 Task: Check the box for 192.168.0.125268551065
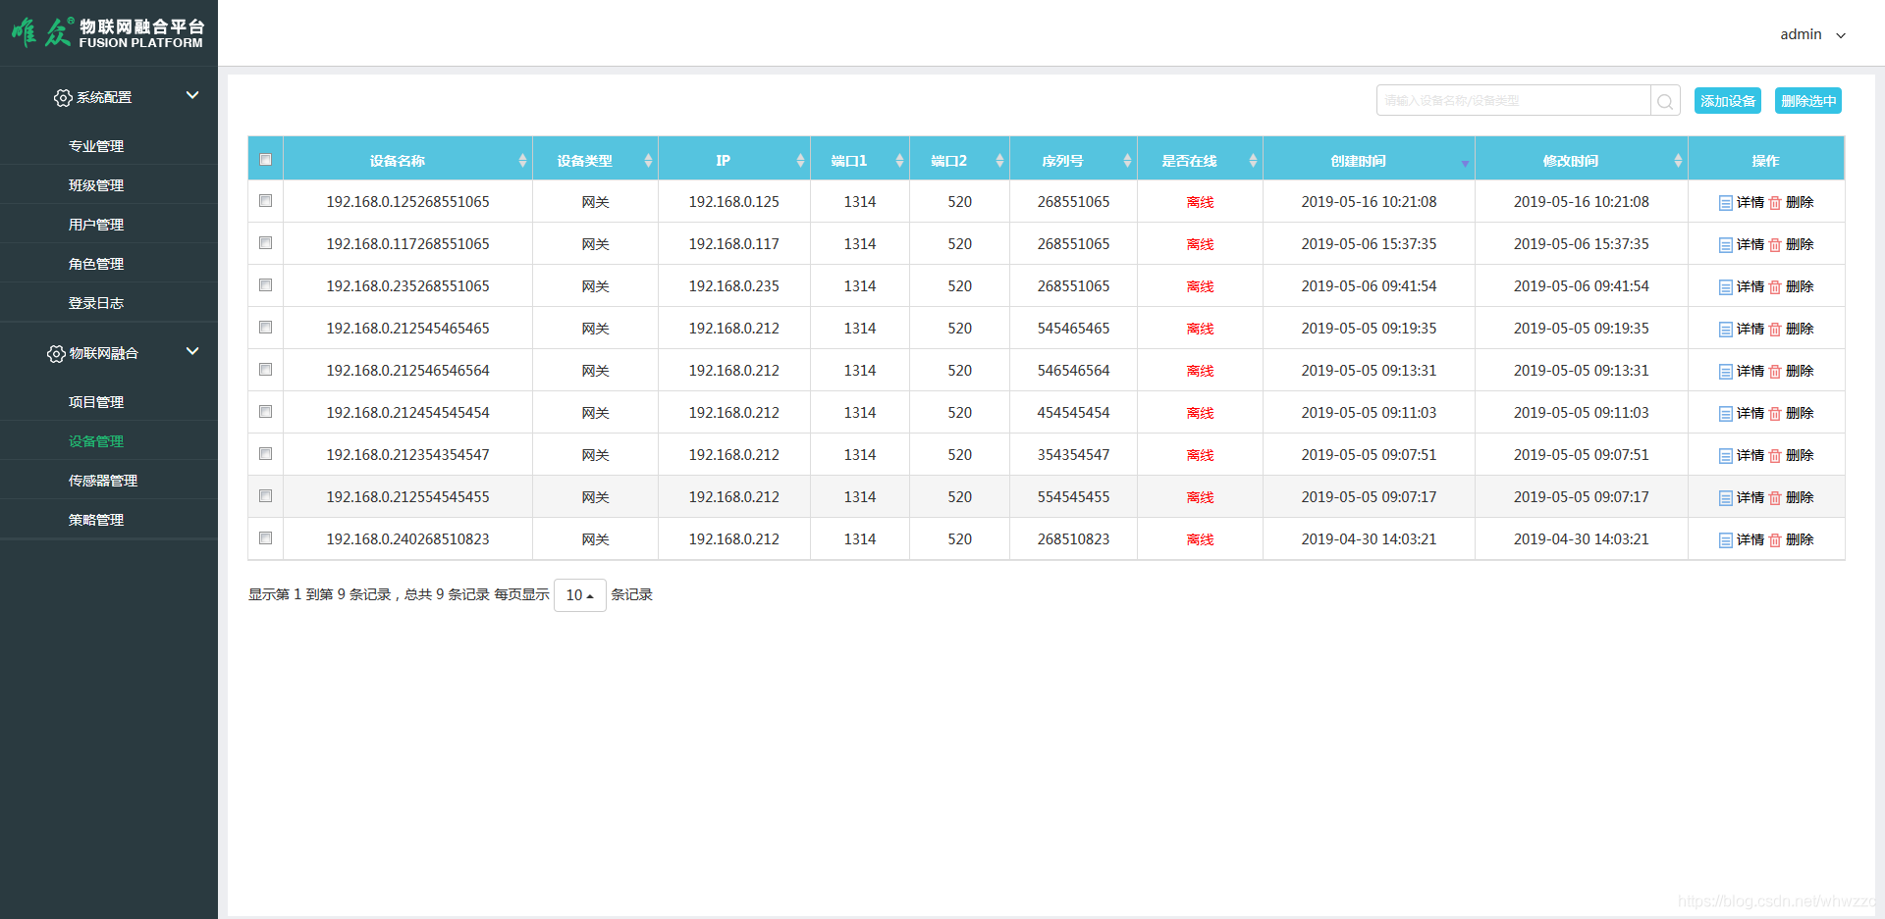tap(265, 201)
